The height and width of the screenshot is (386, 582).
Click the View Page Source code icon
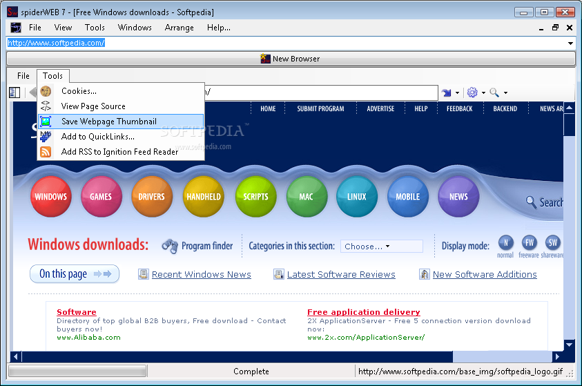click(46, 106)
